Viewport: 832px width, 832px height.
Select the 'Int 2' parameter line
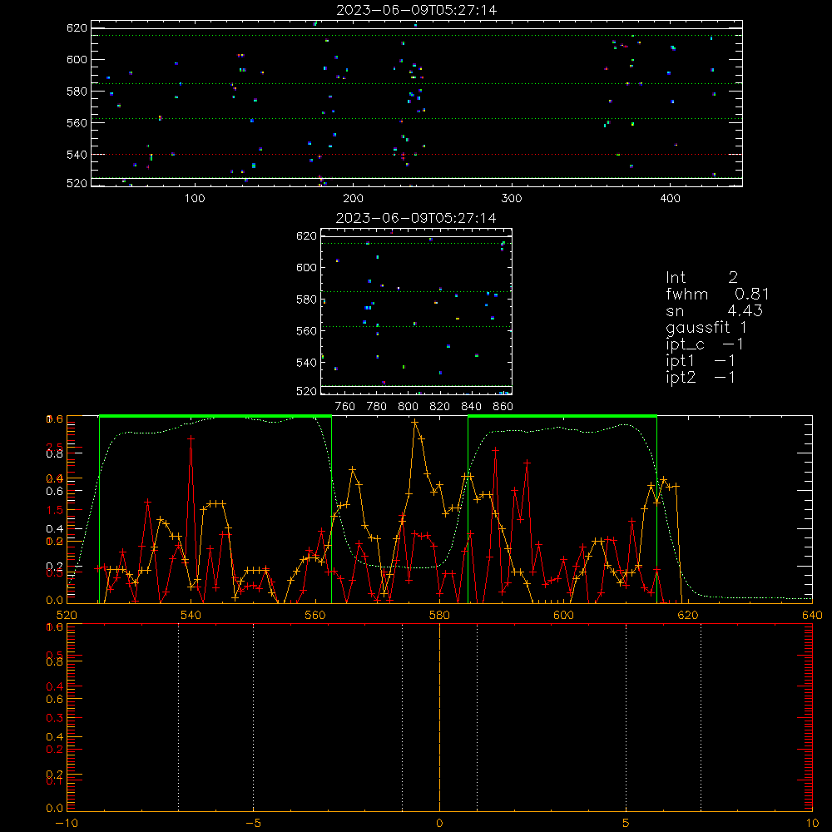701,277
